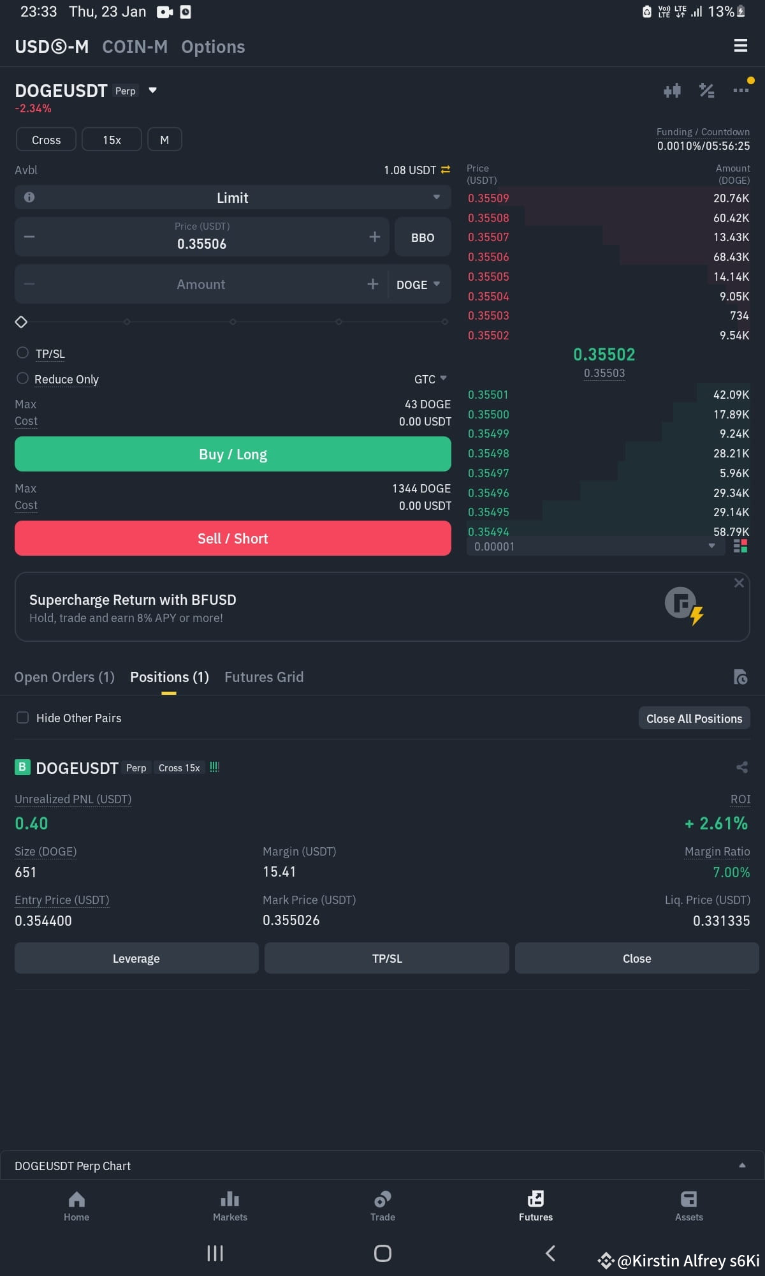Tap last price 0.35502

coord(604,354)
